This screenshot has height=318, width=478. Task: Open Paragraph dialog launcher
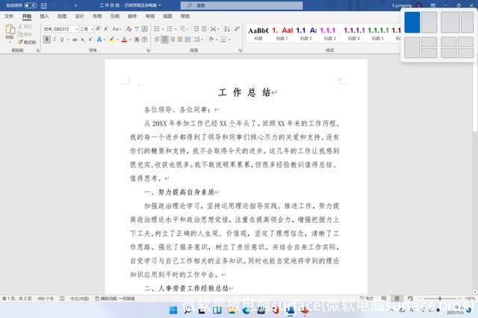coord(240,51)
